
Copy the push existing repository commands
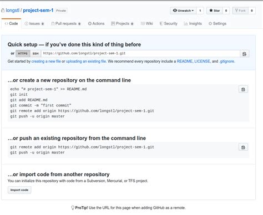243,147
